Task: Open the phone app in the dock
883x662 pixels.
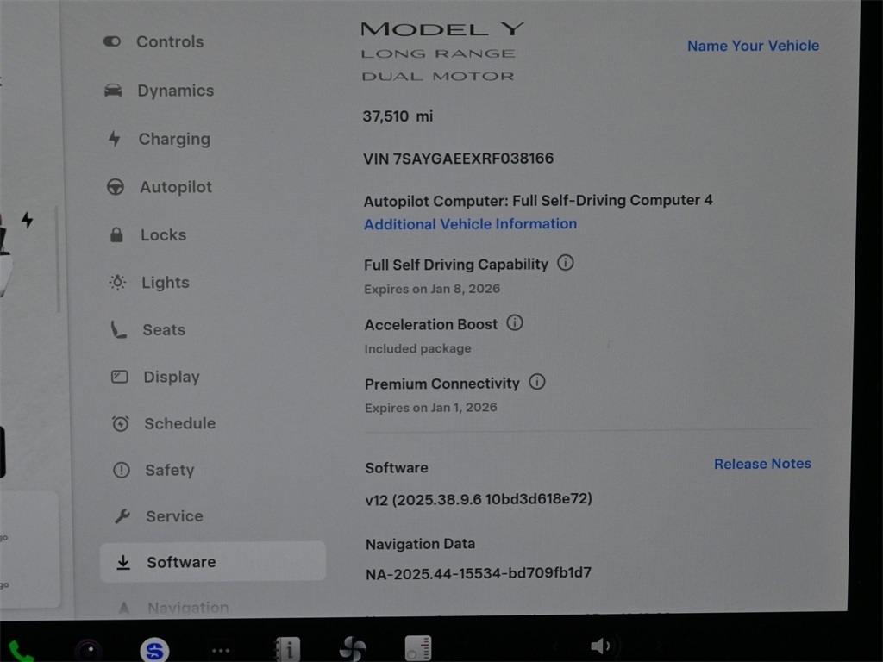Action: pyautogui.click(x=19, y=650)
